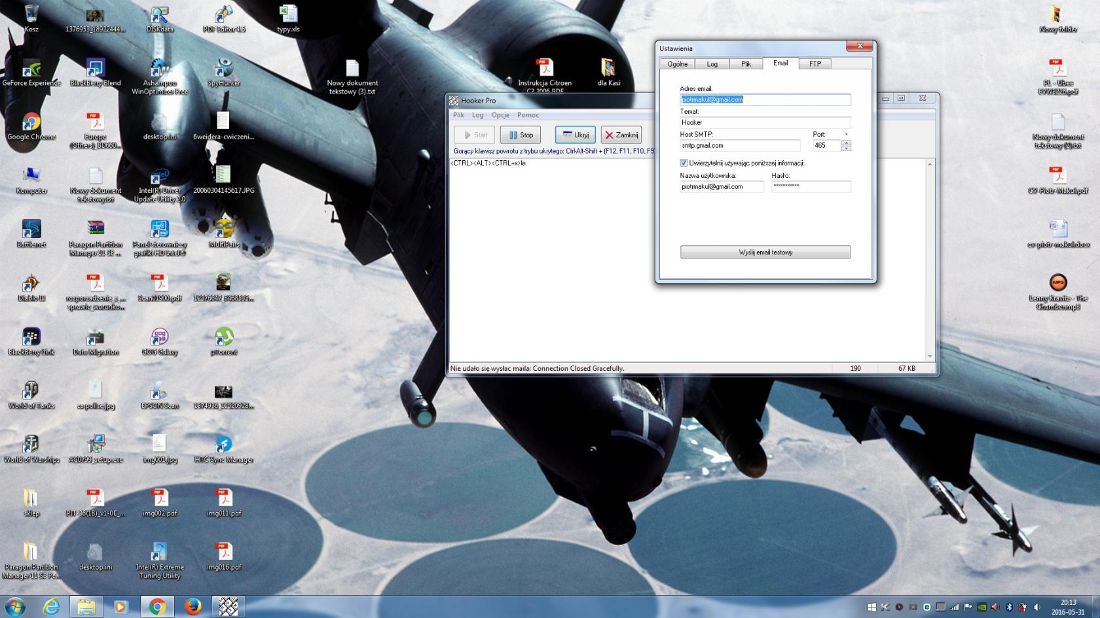This screenshot has height=618, width=1100.
Task: Open the FTP settings tab
Action: (815, 64)
